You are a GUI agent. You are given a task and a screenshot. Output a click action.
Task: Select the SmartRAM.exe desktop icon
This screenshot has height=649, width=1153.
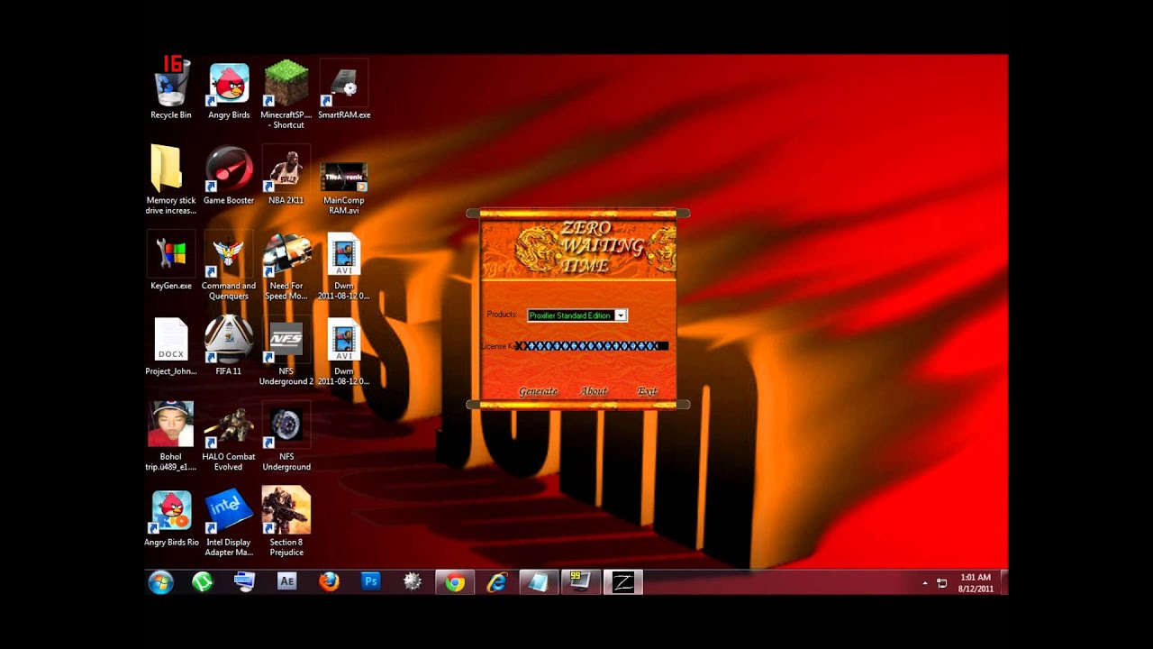(x=344, y=88)
